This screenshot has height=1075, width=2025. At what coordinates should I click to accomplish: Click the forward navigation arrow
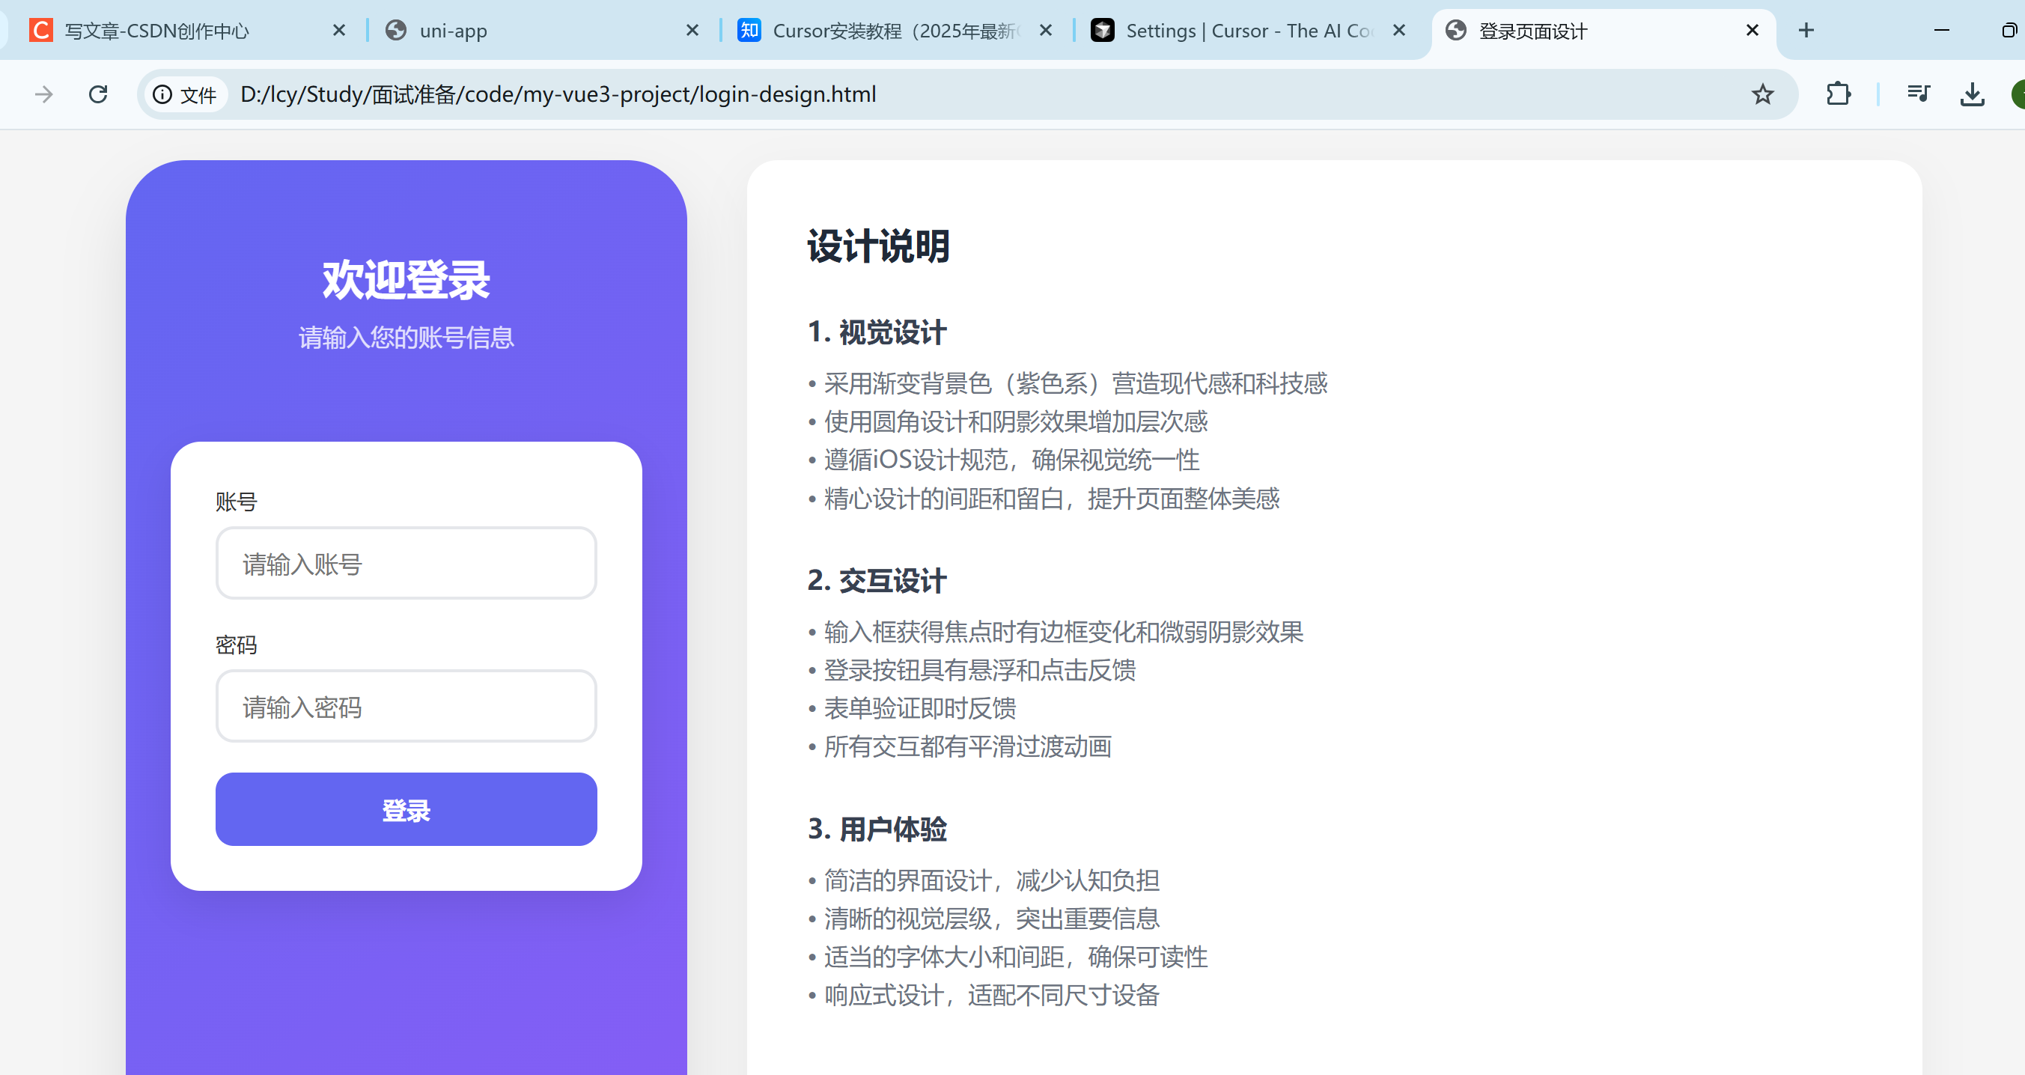tap(43, 94)
